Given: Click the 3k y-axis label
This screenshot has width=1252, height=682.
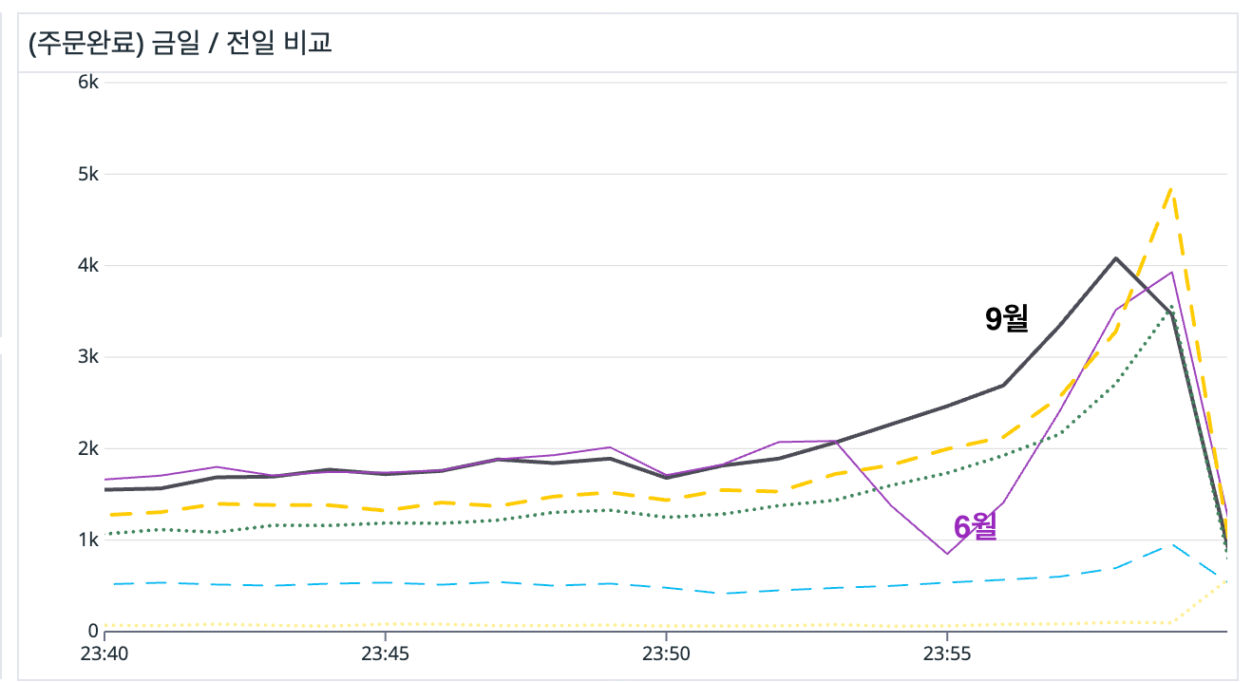Looking at the screenshot, I should [x=88, y=357].
